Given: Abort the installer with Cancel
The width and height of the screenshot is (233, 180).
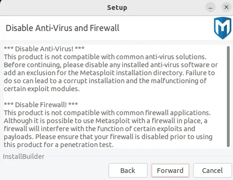Looking at the screenshot, I should click(x=212, y=171).
